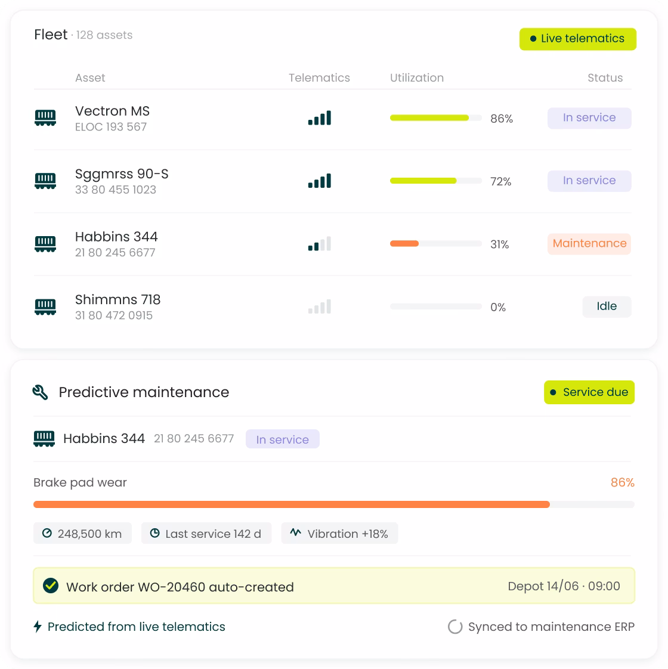Screen dimensions: 668x669
Task: Click the Sggmrss 90-S wagon icon
Action: 45,181
